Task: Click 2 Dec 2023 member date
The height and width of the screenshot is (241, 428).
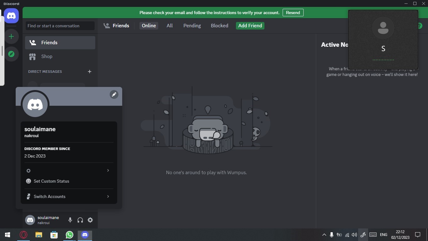Action: tap(35, 156)
